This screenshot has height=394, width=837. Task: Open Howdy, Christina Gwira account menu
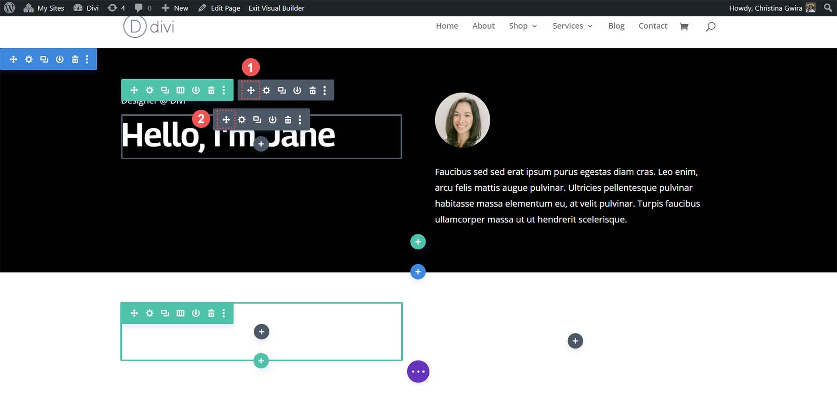tap(772, 8)
